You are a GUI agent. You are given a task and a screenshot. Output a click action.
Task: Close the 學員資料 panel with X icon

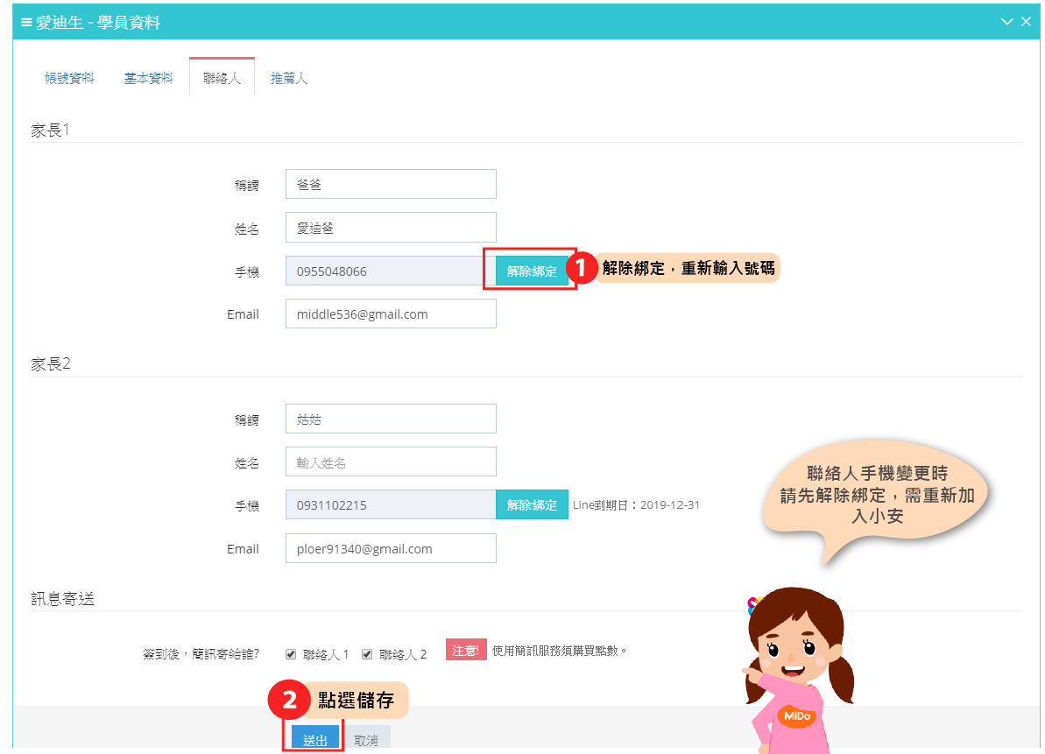[1027, 22]
